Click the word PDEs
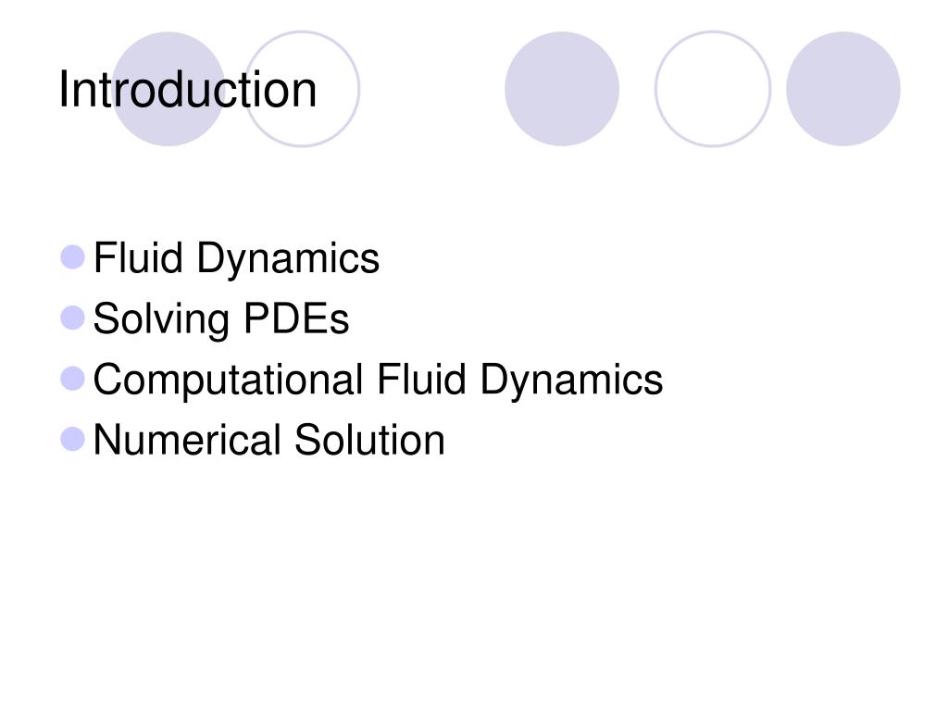The image size is (948, 711). (x=296, y=318)
